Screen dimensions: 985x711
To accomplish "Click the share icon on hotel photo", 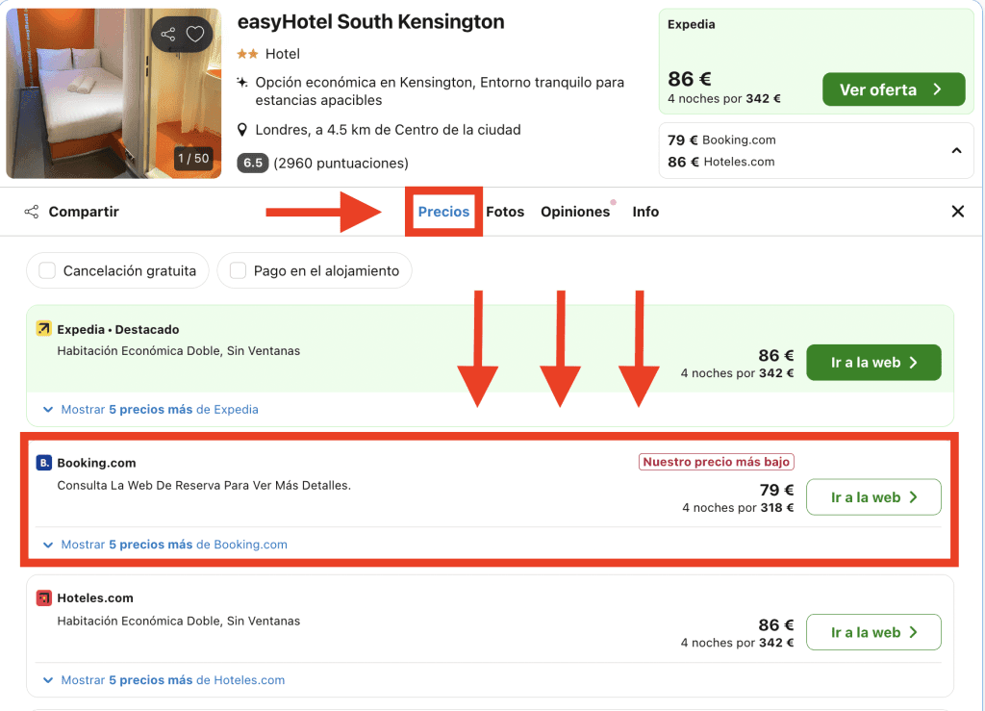I will (168, 35).
